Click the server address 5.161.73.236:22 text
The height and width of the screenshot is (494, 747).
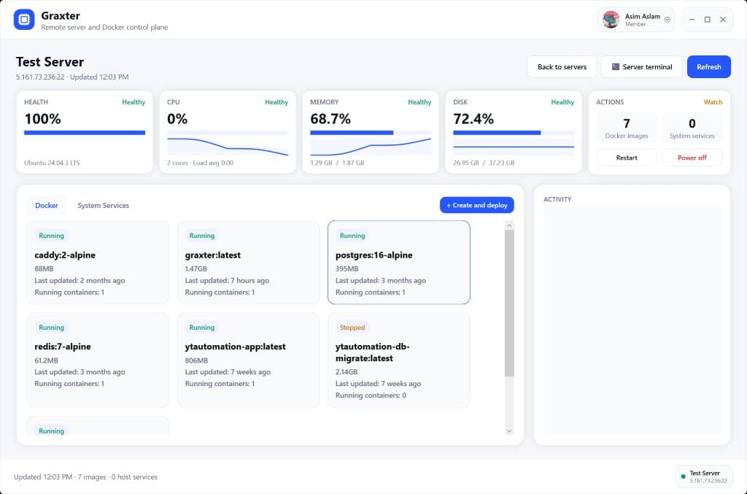coord(40,77)
